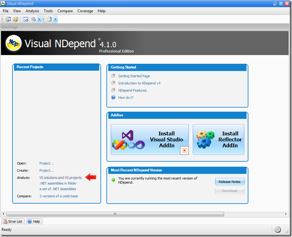
Task: Open Introduction to NDepend v4 link
Action: pos(139,83)
